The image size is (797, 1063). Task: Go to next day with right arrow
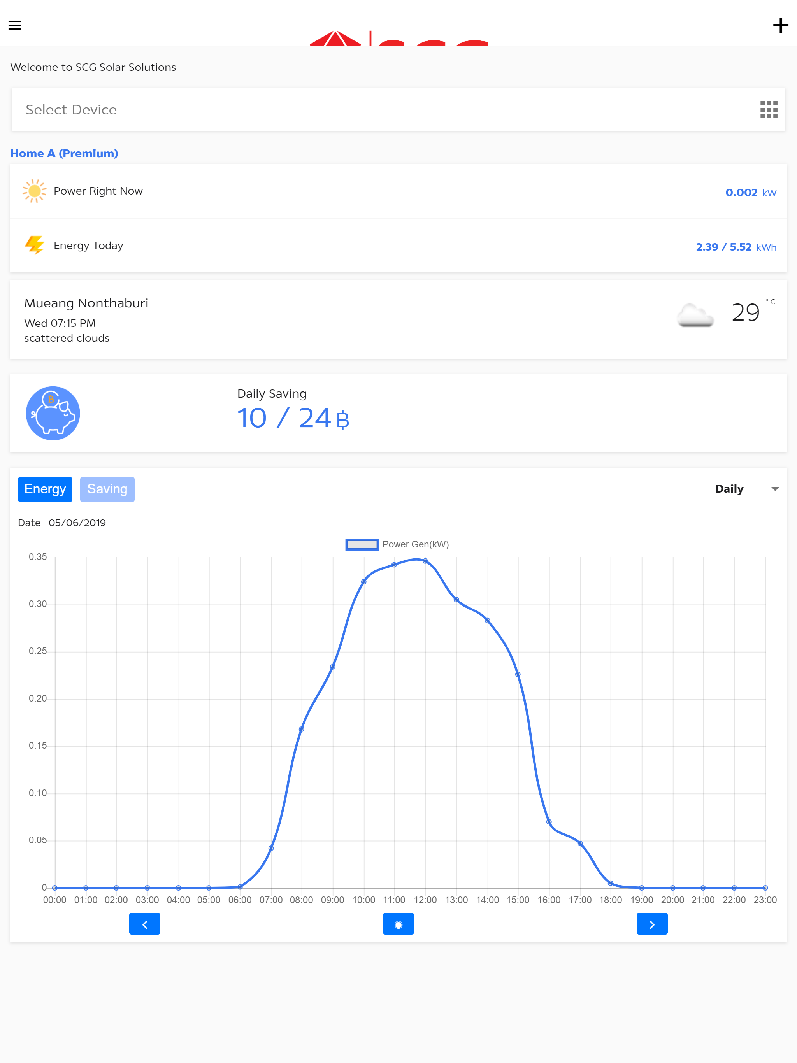[x=652, y=924]
